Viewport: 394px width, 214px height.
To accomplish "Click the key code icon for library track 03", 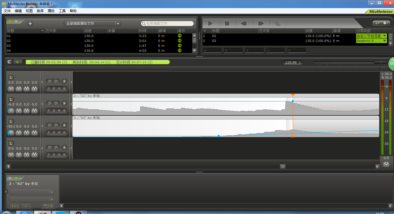I will (180, 46).
